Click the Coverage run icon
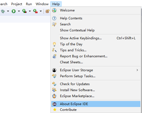Image resolution: width=142 pixels, height=113 pixels. [x=24, y=11]
